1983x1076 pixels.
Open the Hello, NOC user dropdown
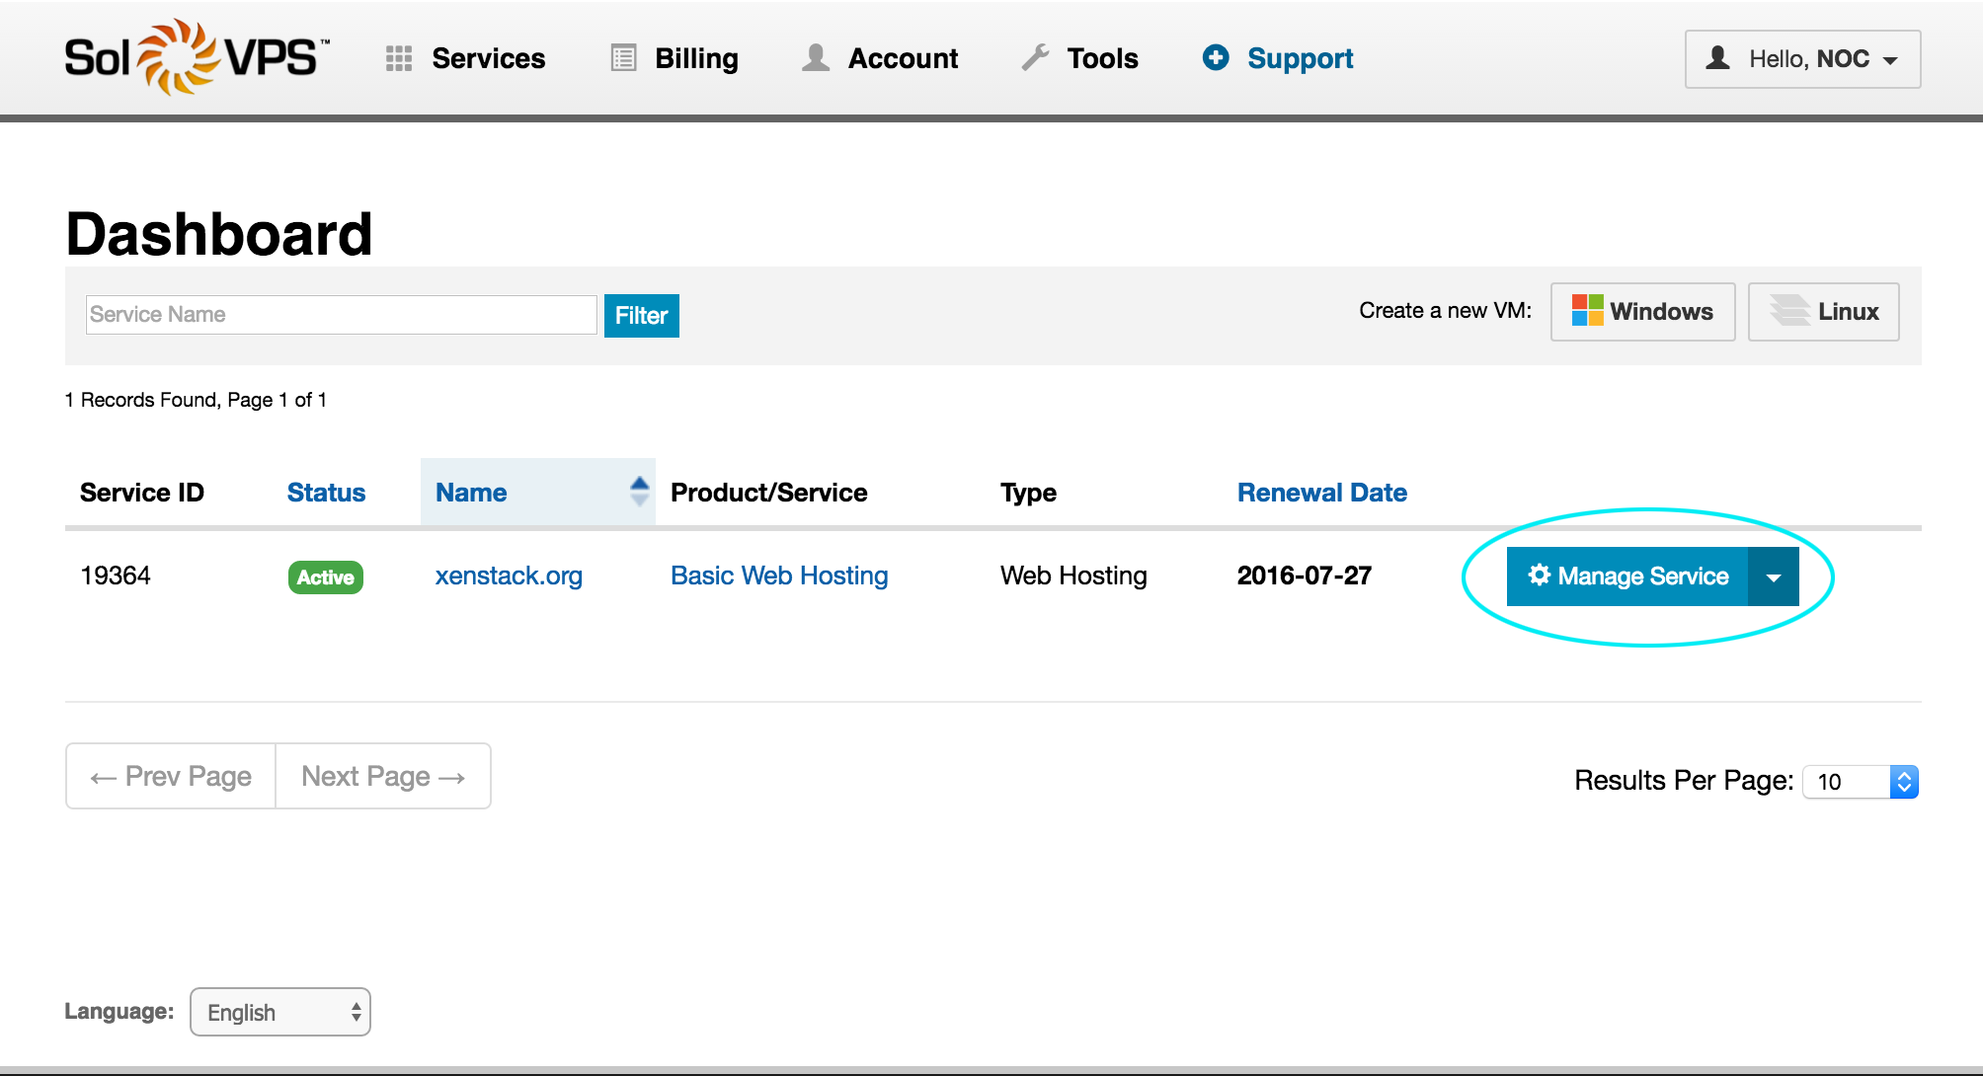click(1802, 59)
